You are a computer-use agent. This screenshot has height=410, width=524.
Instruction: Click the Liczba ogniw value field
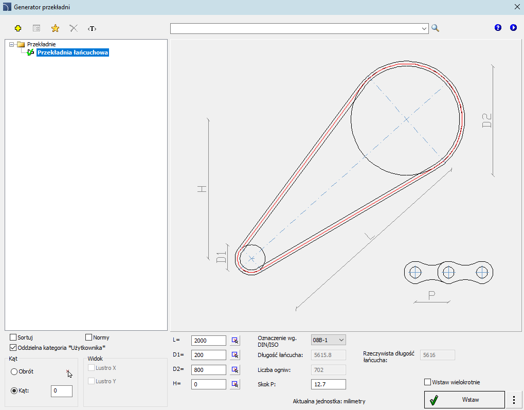[x=329, y=369]
